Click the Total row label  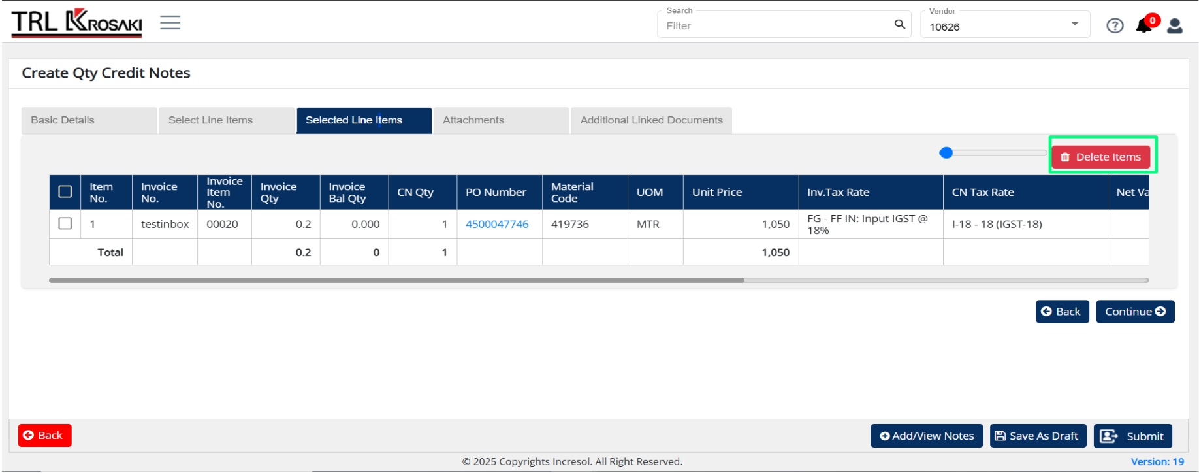coord(110,252)
